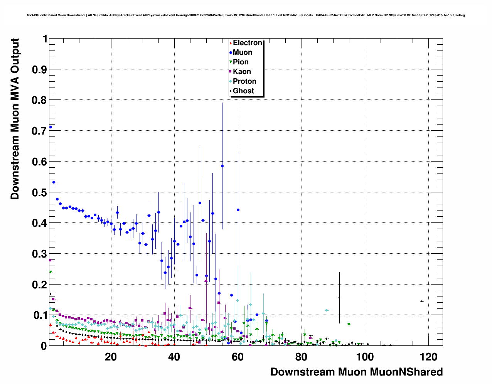Click the isolated cyan proton point near x=88

(x=327, y=310)
